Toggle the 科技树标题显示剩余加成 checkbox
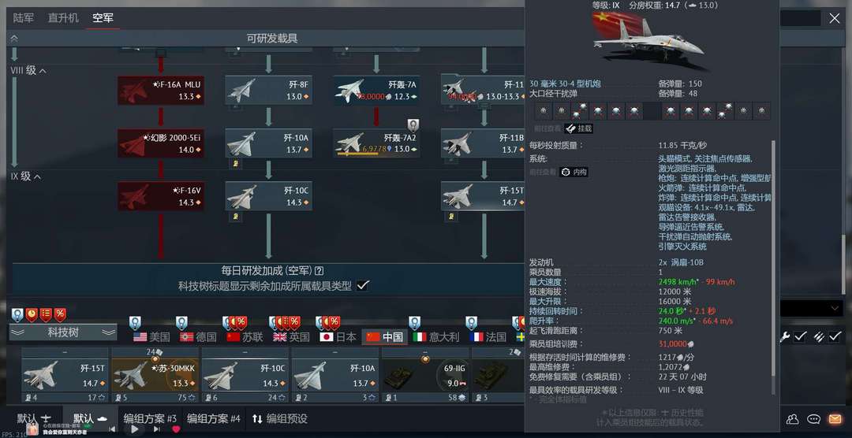This screenshot has width=852, height=438. pyautogui.click(x=363, y=285)
